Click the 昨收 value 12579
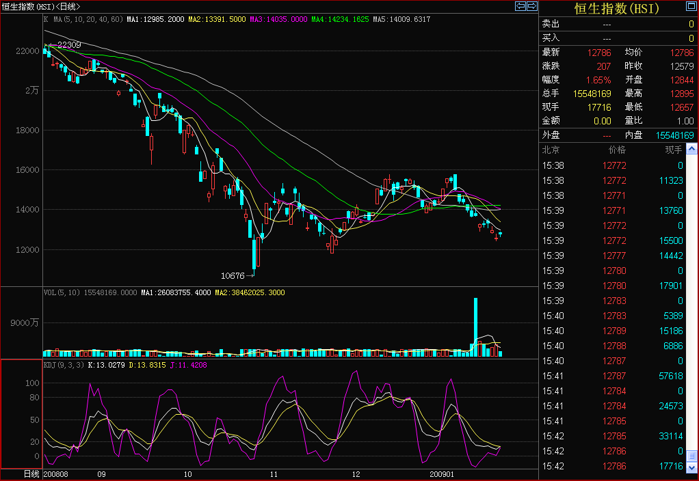 pyautogui.click(x=682, y=66)
